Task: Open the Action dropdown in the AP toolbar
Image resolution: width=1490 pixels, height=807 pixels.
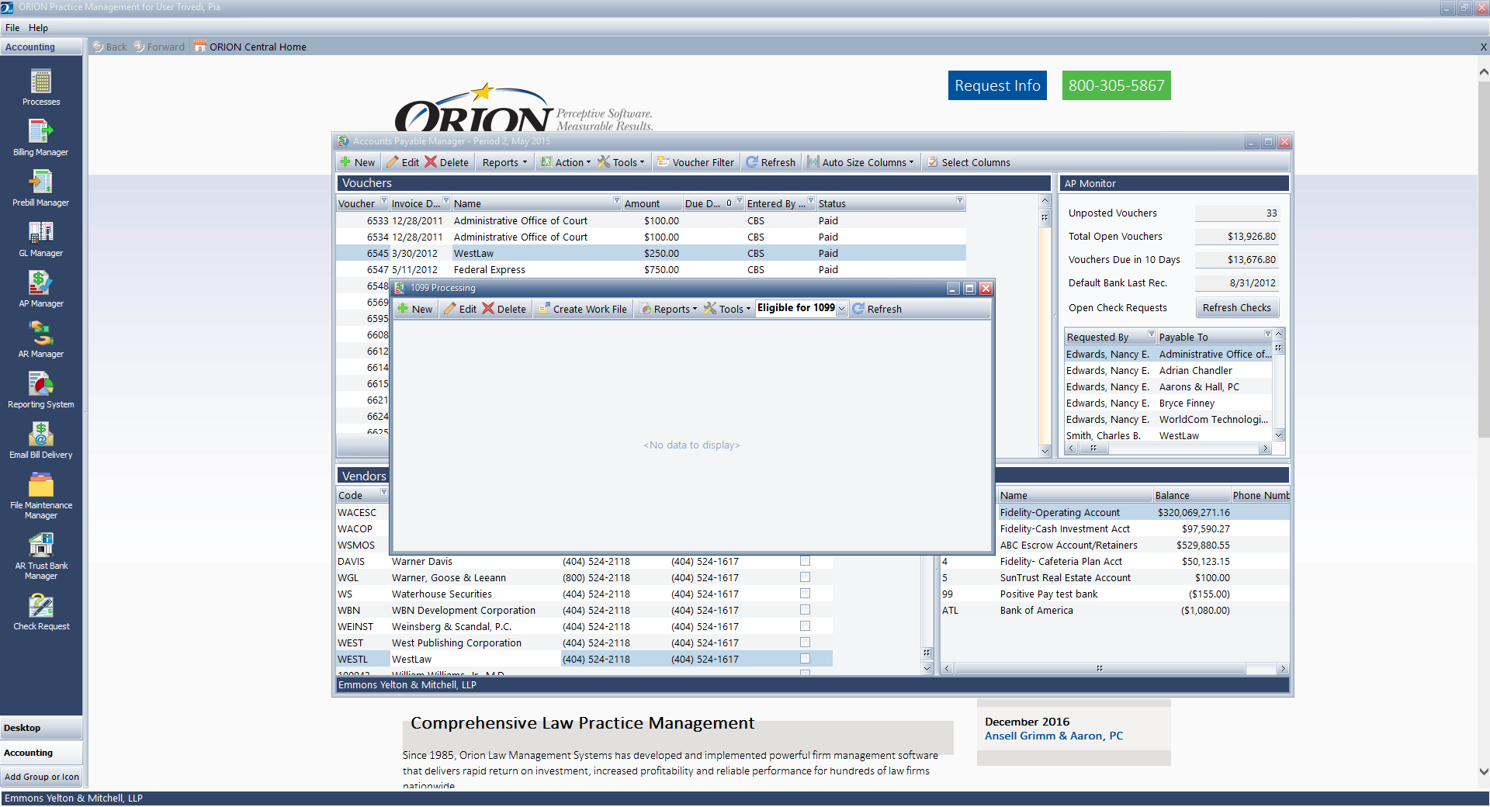Action: [x=566, y=162]
